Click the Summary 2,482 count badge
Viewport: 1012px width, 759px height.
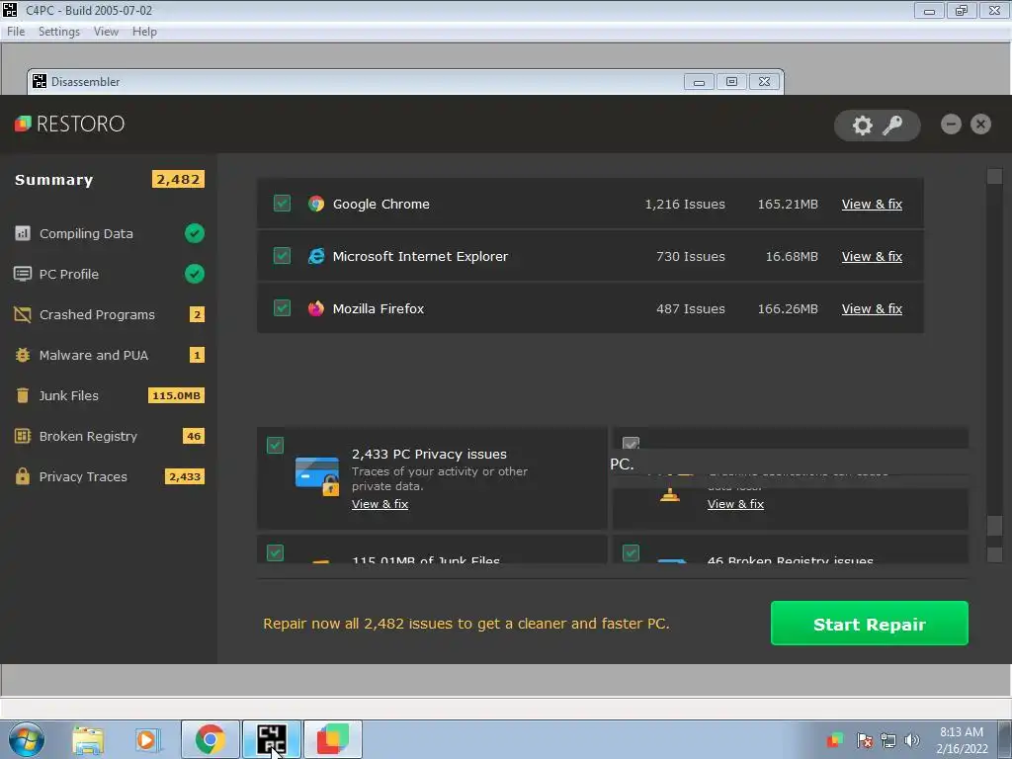point(178,180)
